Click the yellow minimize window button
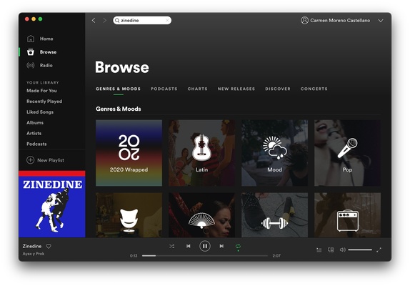The width and height of the screenshot is (410, 286). [x=34, y=19]
